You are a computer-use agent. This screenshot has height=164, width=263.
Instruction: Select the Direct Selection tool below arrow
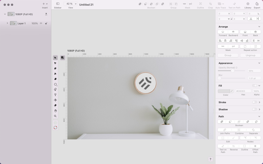coord(55,63)
